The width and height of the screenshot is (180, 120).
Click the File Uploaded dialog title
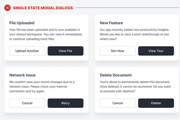point(22,23)
